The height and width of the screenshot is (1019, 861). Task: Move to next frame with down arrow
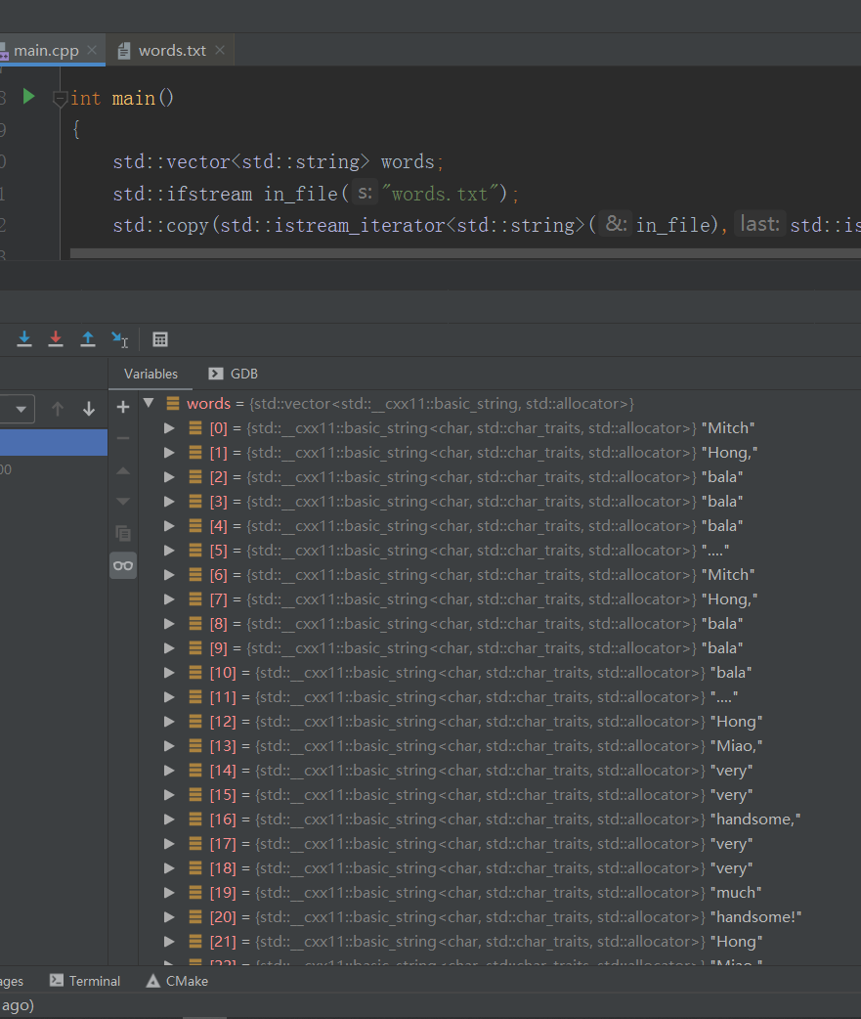[89, 409]
